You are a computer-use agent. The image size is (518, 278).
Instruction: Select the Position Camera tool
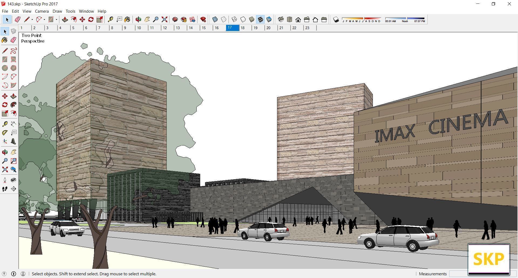click(x=5, y=180)
